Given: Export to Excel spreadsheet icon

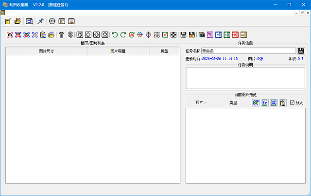Looking at the screenshot, I should 226,34.
